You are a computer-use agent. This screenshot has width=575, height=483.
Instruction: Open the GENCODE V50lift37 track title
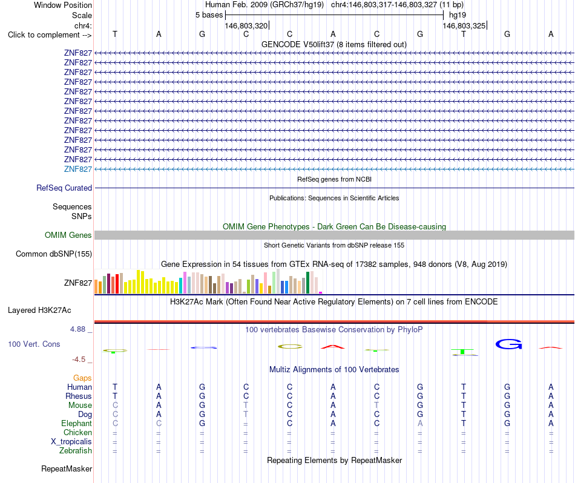pyautogui.click(x=333, y=44)
